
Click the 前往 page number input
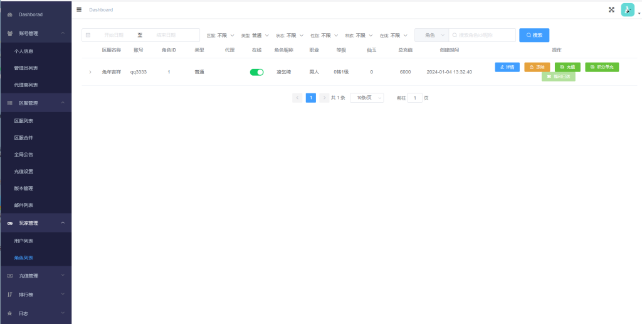click(415, 98)
